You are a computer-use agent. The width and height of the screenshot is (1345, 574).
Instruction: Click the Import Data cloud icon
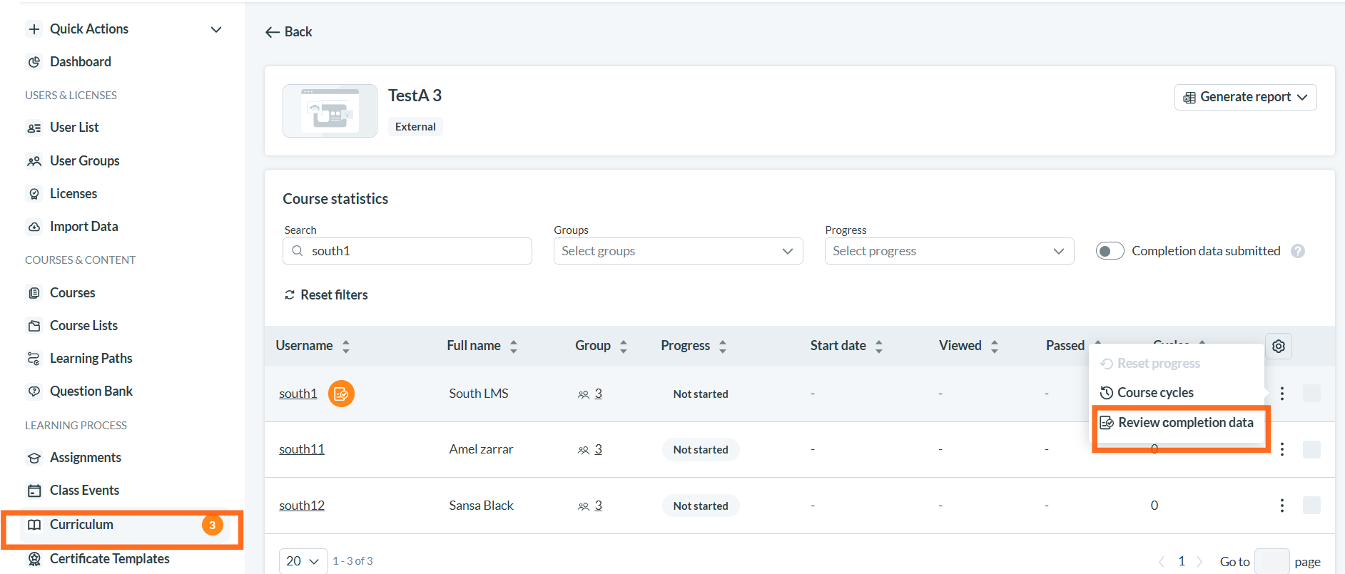pyautogui.click(x=34, y=227)
